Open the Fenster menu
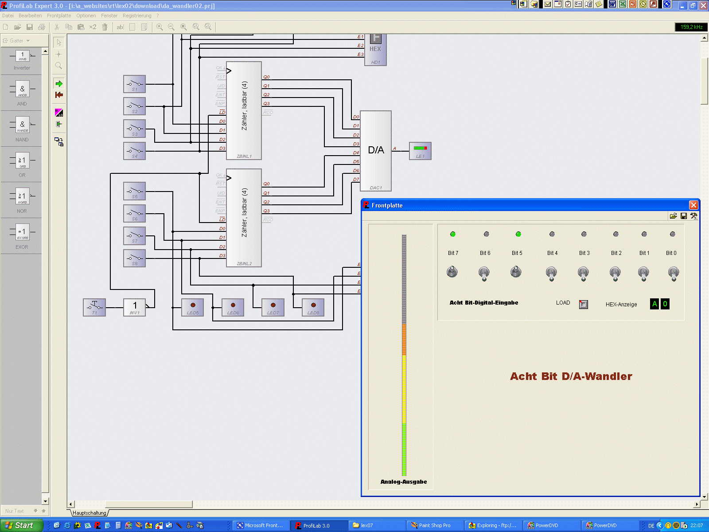709x532 pixels. tap(109, 16)
